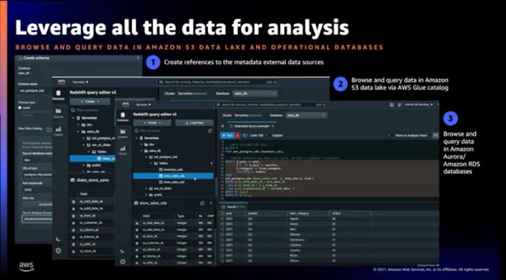506x280 pixels.
Task: Toggle Share to Analysts-Team switch
Action: coord(390,135)
